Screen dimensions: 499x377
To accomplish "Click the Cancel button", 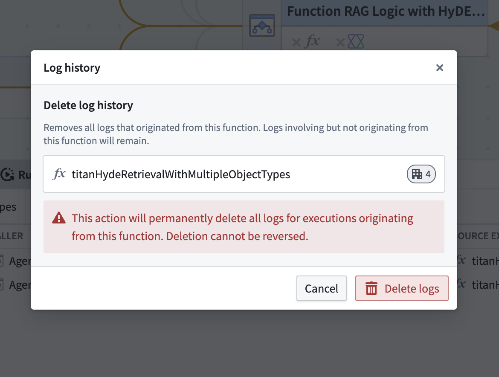I will click(322, 288).
